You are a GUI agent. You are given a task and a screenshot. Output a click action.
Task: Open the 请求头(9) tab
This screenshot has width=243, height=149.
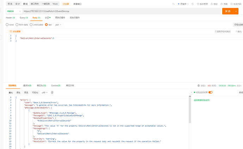pyautogui.click(x=27, y=86)
